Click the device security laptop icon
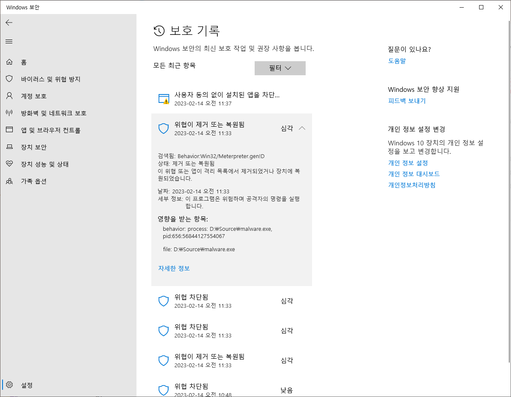Screen dimensions: 511x397 [9, 147]
